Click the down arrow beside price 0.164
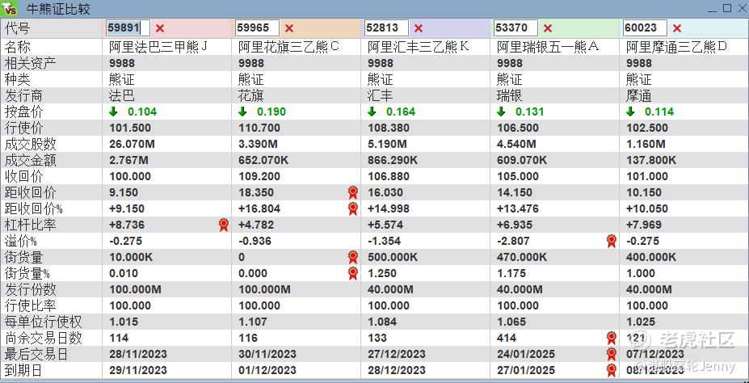749x383 pixels. [x=372, y=112]
